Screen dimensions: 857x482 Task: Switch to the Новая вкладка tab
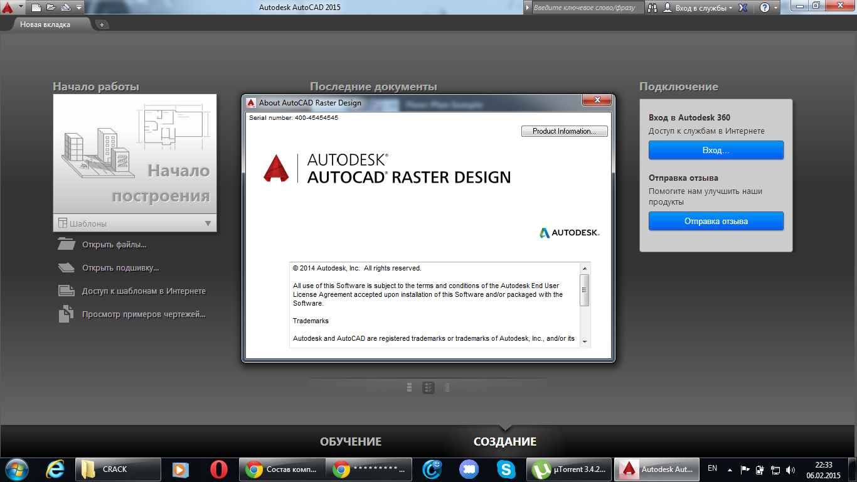point(45,24)
